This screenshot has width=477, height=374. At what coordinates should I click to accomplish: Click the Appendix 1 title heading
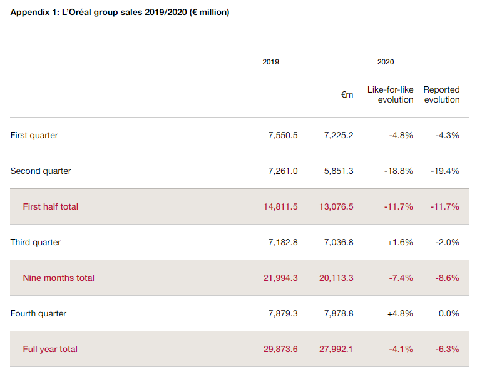(x=120, y=12)
